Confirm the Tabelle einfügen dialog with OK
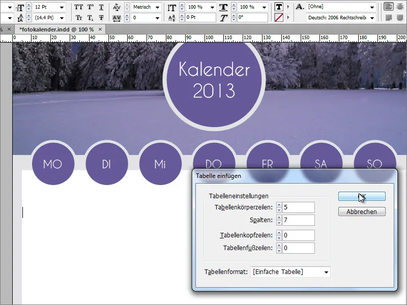 pyautogui.click(x=362, y=196)
